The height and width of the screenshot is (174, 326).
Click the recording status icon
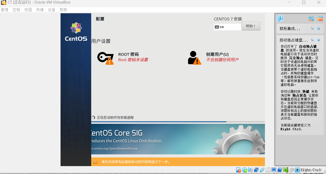click(280, 170)
